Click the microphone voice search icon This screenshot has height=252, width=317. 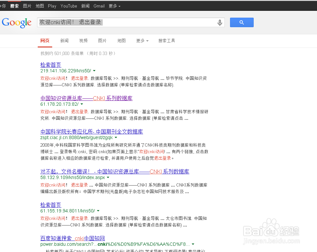pos(220,23)
